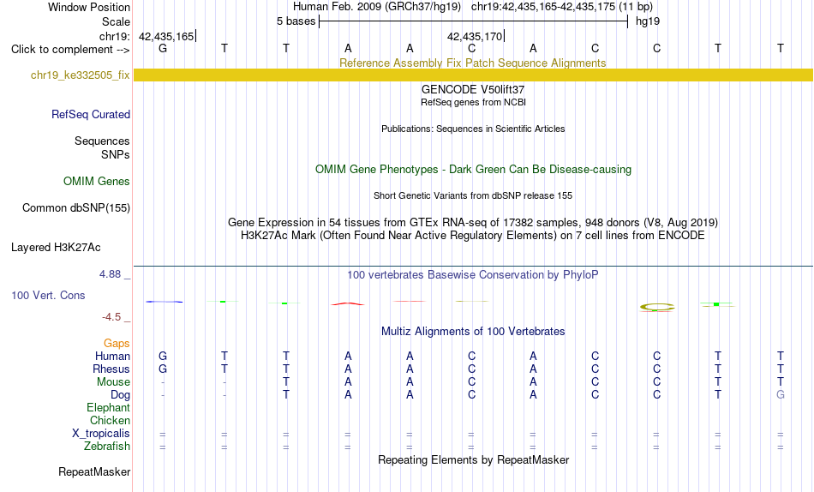814x492 pixels.
Task: Select the Chicken species row label
Action: [x=110, y=420]
